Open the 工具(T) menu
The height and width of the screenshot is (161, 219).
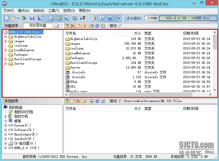coord(54,11)
